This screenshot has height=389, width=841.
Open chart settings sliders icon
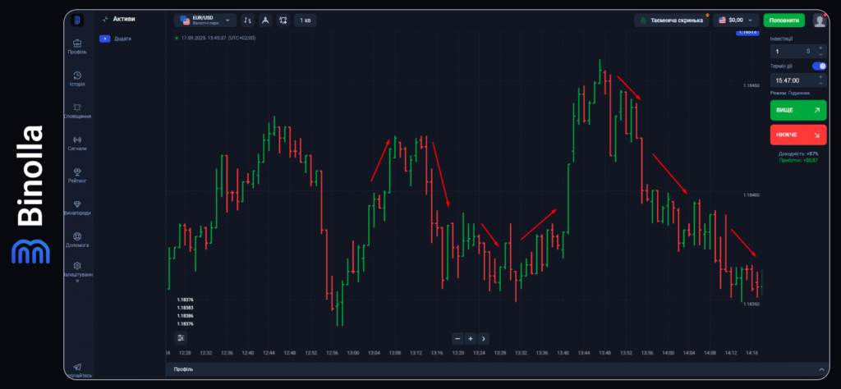[181, 337]
